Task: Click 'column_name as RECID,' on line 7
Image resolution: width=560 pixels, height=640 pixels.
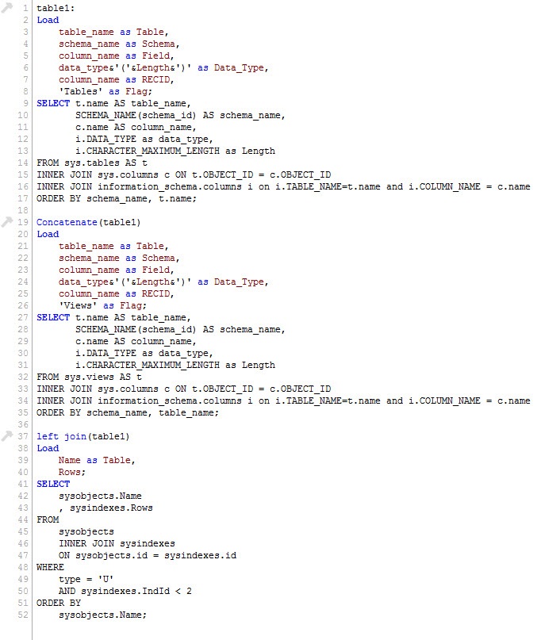Action: (x=117, y=79)
